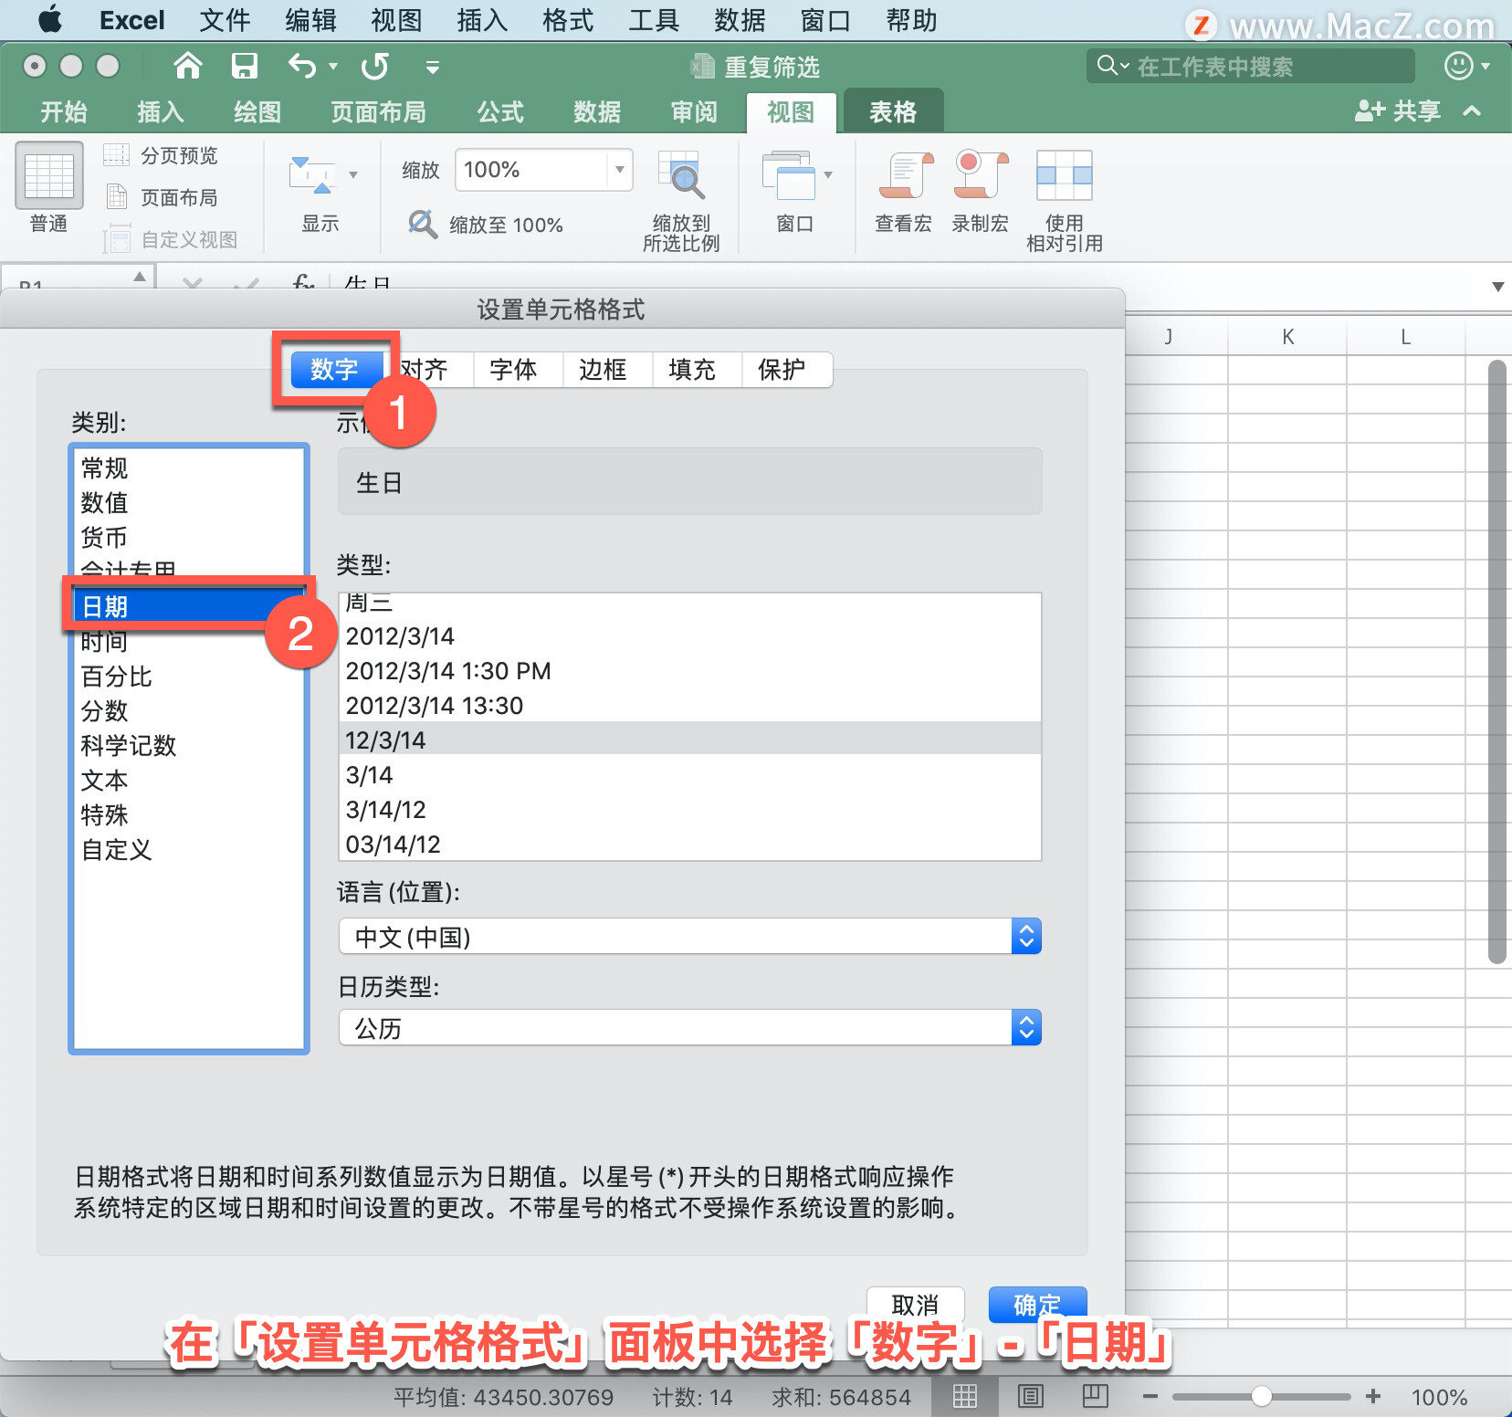Collapse the ribbon with the chevron
This screenshot has height=1417, width=1512.
tap(1472, 111)
